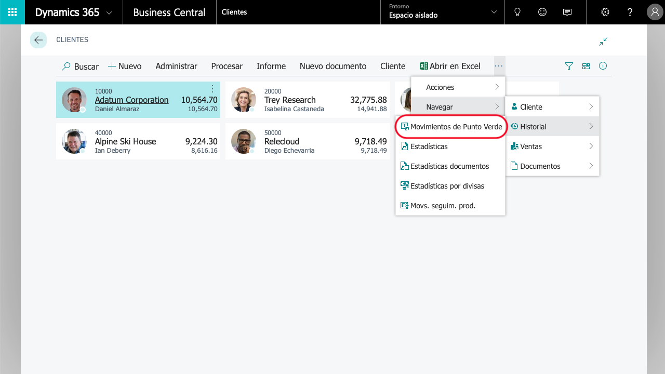Expand the Historial submenu
The width and height of the screenshot is (665, 374).
point(552,127)
